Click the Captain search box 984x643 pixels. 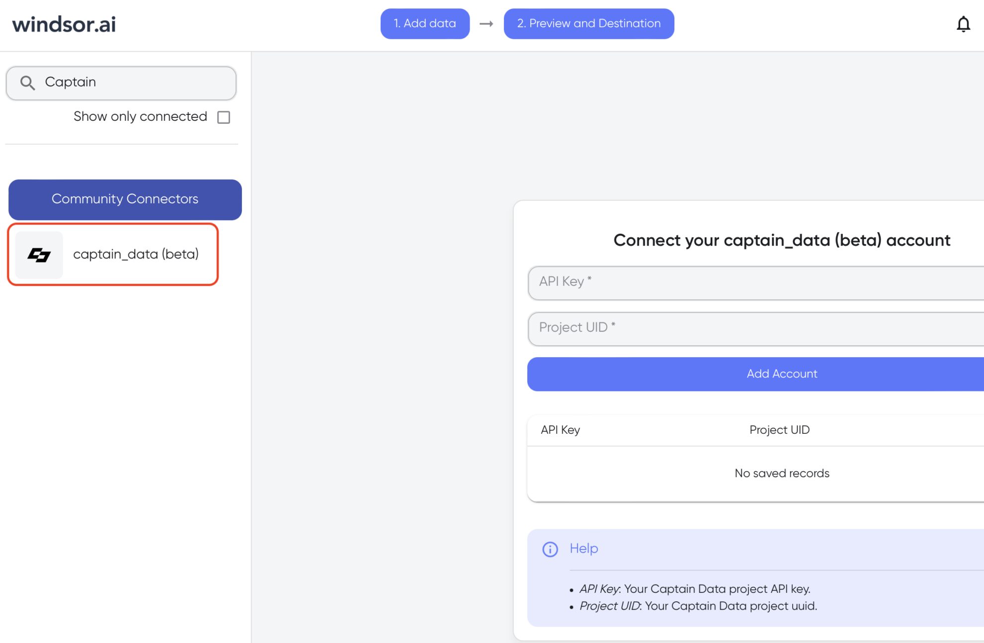pos(134,82)
